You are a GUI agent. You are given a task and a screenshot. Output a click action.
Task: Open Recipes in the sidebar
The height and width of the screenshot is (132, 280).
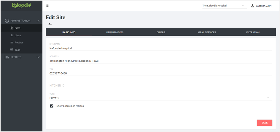click(21, 43)
